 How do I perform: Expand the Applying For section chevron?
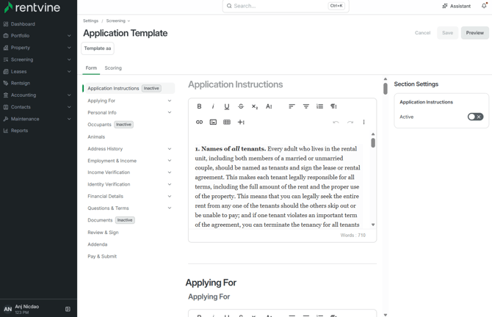point(170,101)
